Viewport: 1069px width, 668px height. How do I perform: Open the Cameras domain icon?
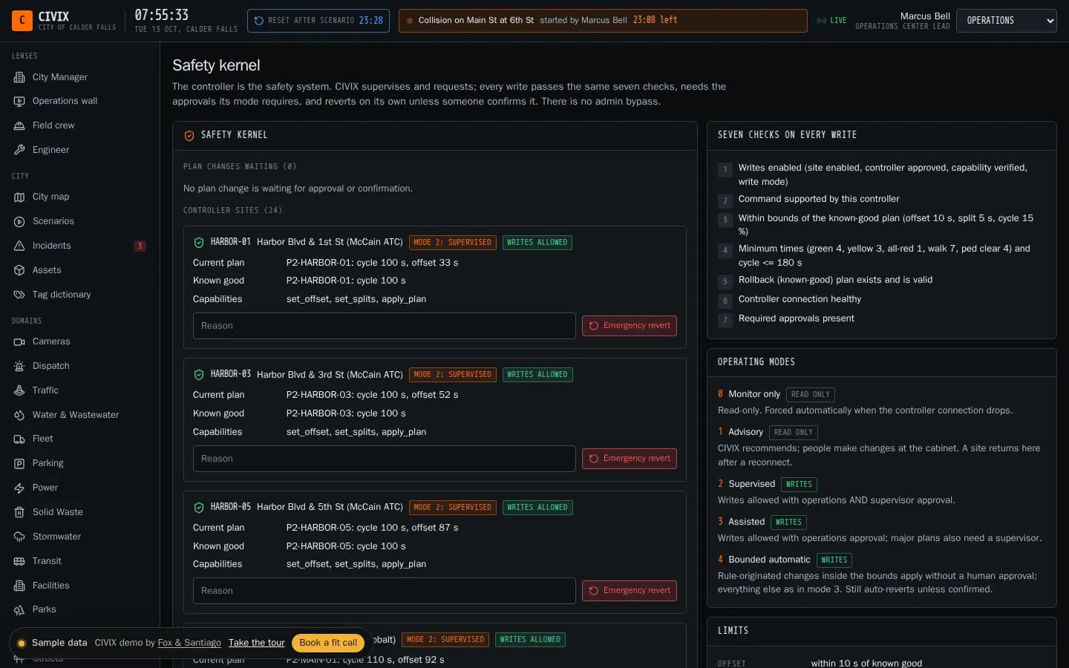(x=19, y=342)
